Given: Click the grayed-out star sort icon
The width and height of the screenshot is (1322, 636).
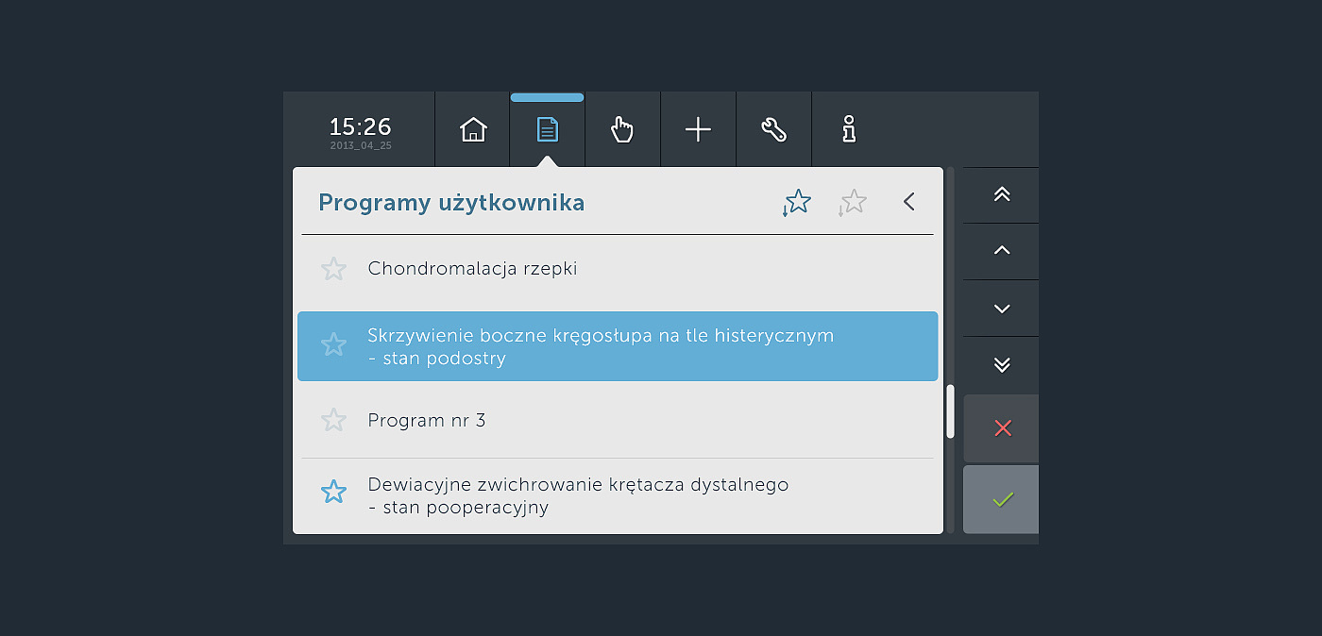Looking at the screenshot, I should click(853, 202).
